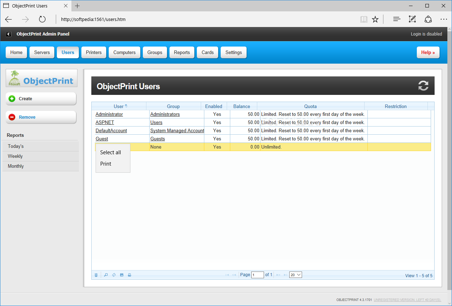Click the None group cell

177,147
